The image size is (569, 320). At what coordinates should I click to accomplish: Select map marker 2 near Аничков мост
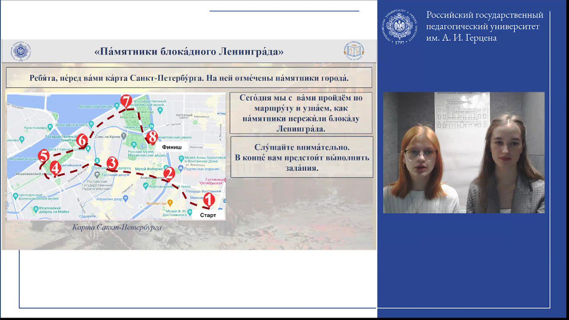[168, 174]
